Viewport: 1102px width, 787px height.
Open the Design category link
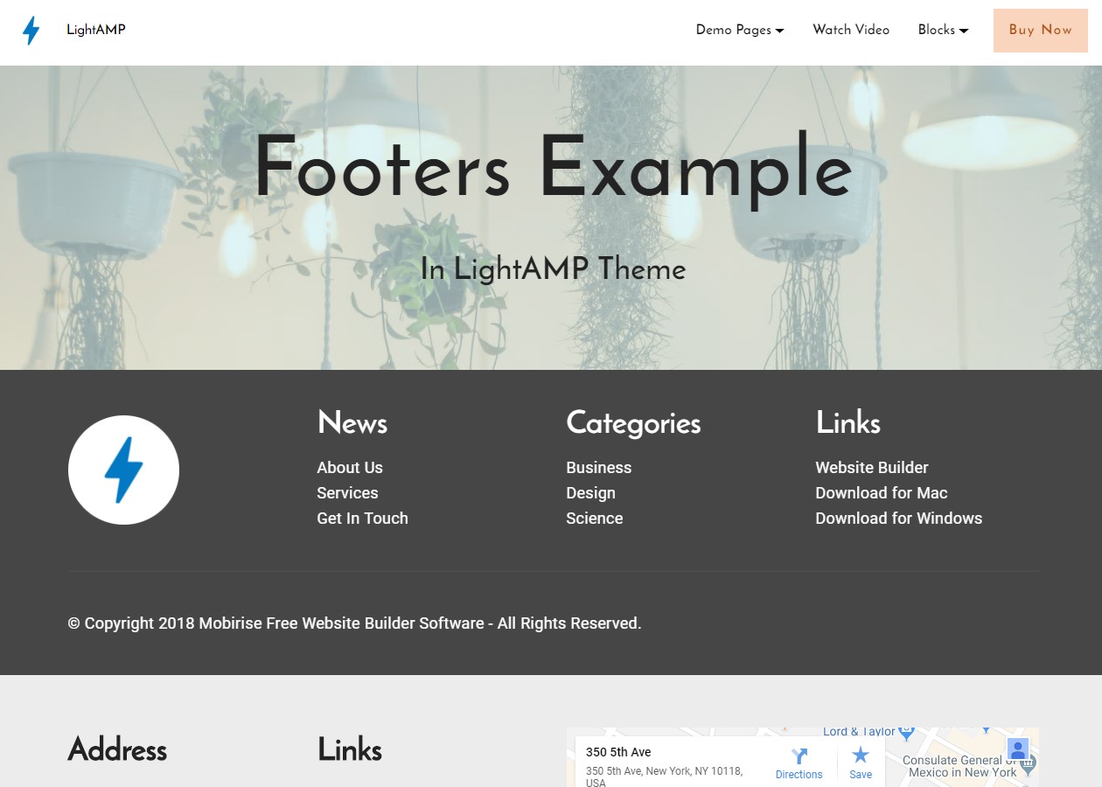point(590,493)
